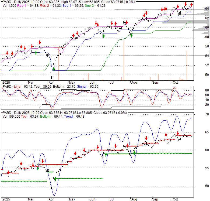Select green up arrow near June in bottom chart

click(106, 155)
